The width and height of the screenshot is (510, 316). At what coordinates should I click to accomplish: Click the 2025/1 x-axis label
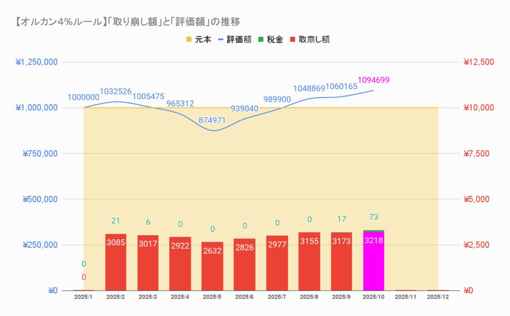[x=83, y=297]
